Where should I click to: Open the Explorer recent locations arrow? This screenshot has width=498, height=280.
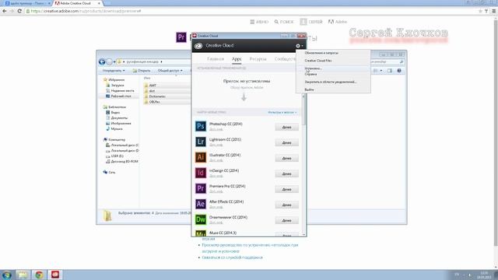click(x=114, y=62)
